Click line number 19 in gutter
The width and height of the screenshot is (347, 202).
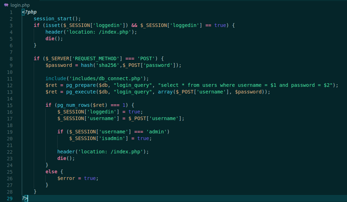pyautogui.click(x=9, y=132)
